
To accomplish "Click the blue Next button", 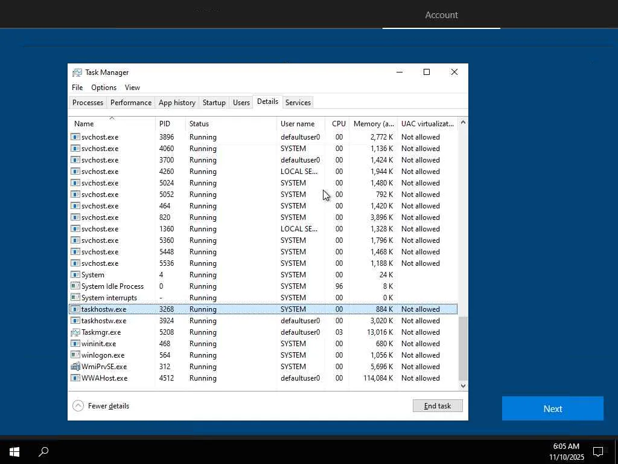I will pyautogui.click(x=553, y=409).
